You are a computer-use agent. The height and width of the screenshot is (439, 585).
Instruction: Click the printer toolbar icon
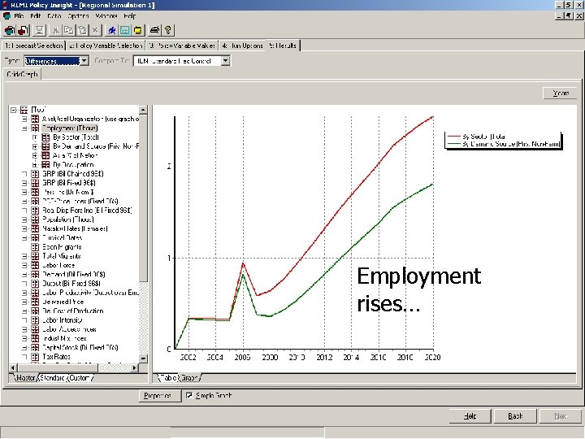coord(154,30)
